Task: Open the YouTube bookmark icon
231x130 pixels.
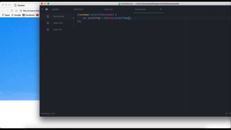Action: point(37,15)
